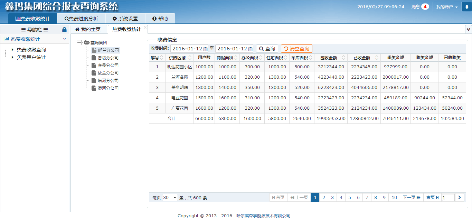Open the 我的账户 dropdown menu
Screen dimensions: 472x219
447,7
